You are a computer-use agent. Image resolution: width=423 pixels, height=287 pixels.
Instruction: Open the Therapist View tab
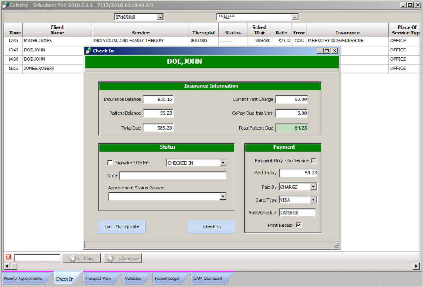[x=98, y=278]
